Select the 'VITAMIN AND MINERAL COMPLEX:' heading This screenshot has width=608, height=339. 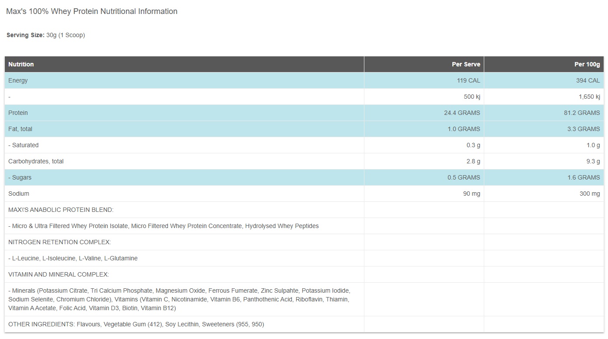[x=59, y=274]
